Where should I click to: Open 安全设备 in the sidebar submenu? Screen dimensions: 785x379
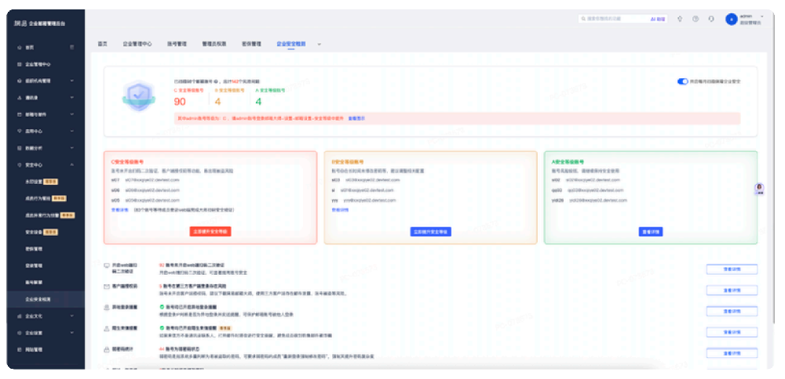[x=34, y=233]
